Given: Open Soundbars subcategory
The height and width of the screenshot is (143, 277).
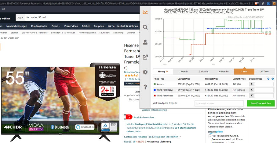Looking at the screenshot, I should (x=104, y=33).
